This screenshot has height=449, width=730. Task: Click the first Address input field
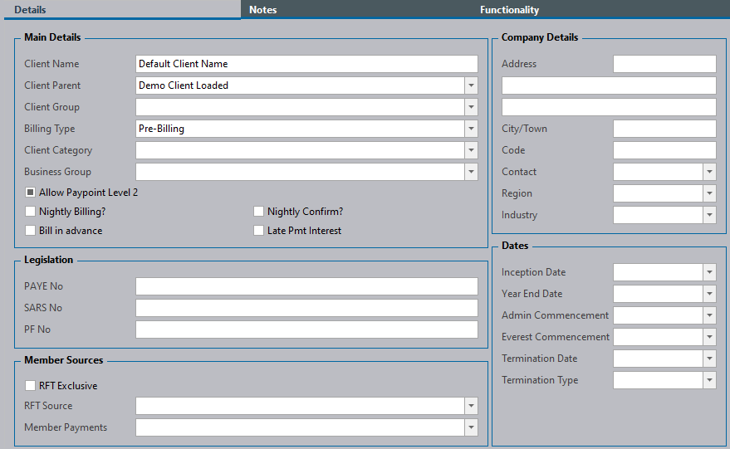(664, 64)
